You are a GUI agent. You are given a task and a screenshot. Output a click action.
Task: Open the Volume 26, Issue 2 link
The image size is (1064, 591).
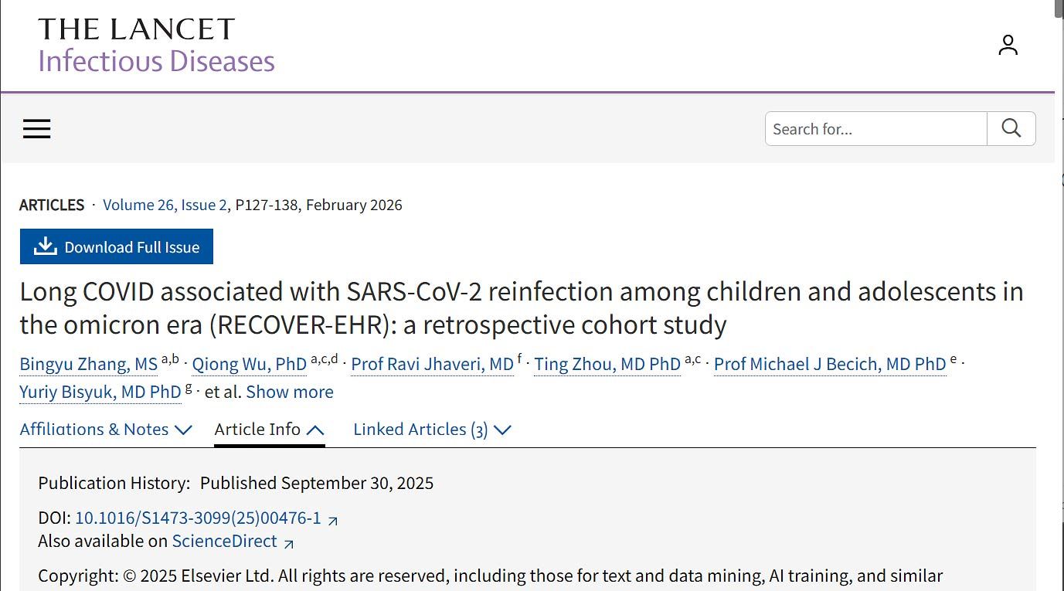pos(165,205)
